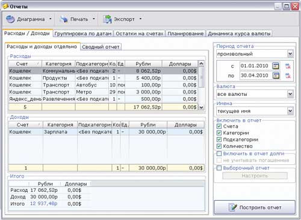The height and width of the screenshot is (220, 301).
Task: Click the Яндекс_деньги account cell
Action: [x=25, y=99]
